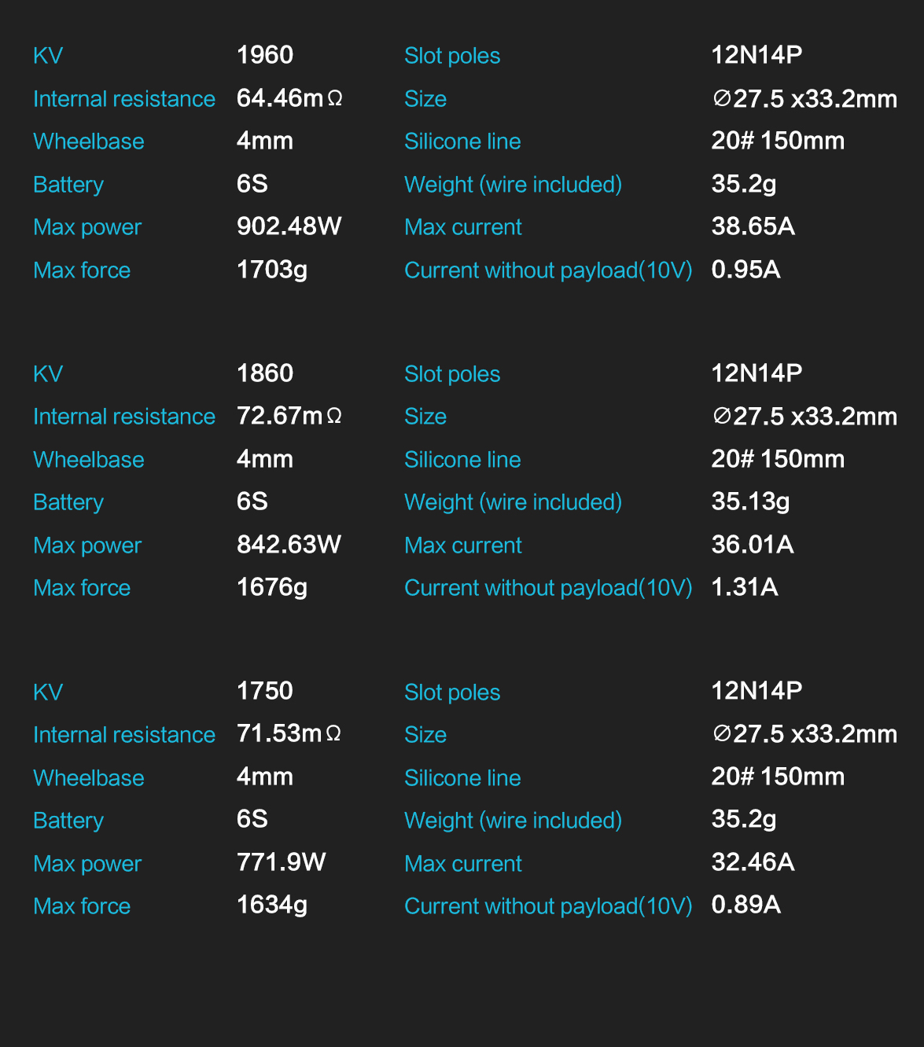This screenshot has height=1047, width=924.
Task: Click the weight value 35.13g
Action: pos(750,501)
